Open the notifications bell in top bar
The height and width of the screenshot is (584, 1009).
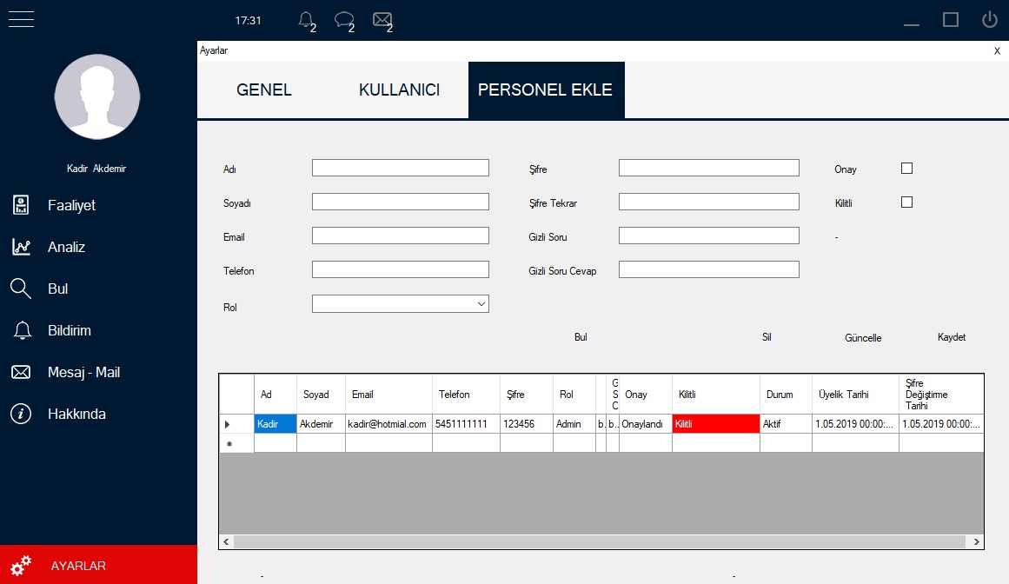tap(306, 20)
